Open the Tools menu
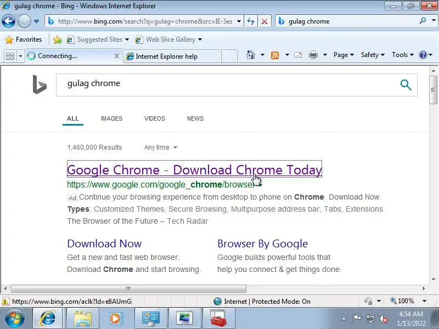Viewport: 439px width, 329px height. (x=403, y=55)
